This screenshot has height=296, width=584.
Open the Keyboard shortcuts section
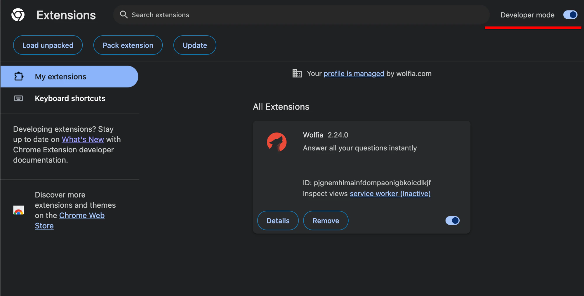[x=69, y=98]
